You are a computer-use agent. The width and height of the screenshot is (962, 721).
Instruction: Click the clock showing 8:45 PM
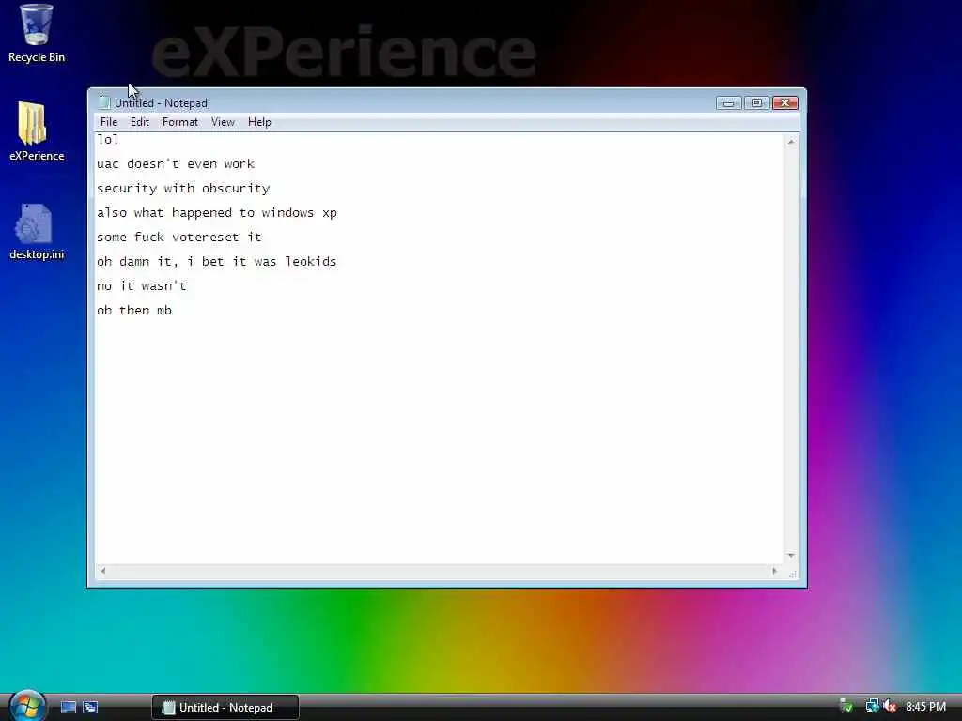(x=925, y=707)
